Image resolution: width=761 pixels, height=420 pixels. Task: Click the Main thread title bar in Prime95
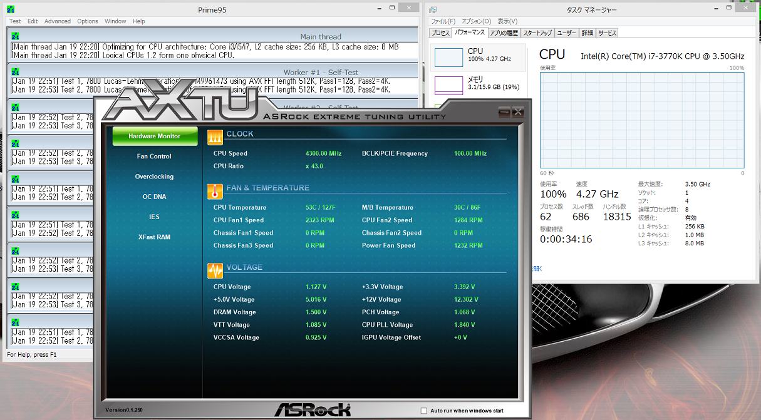[213, 36]
